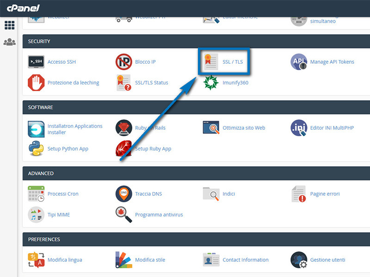Screen dimensions: 370x277
Task: Click the Traccia DNS icon
Action: pos(123,194)
